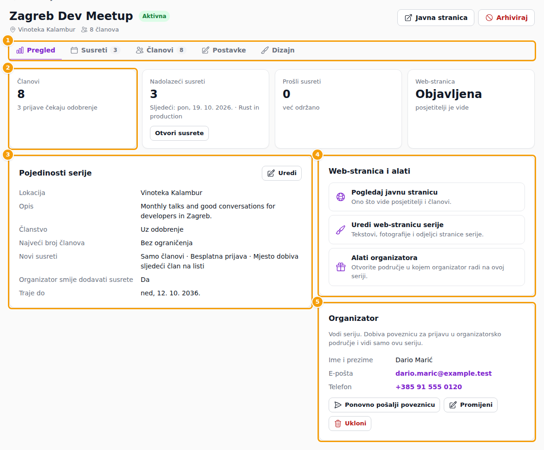Click the dario.maric@example.test email link
Screen dimensions: 544x450
[x=443, y=373]
